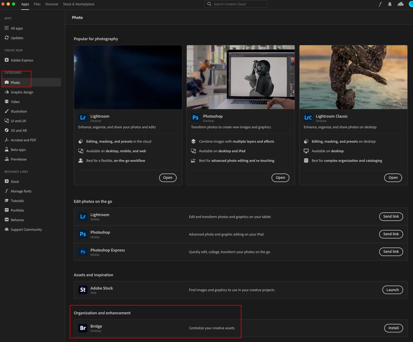This screenshot has width=413, height=342.
Task: Send link for Photoshop Express
Action: (x=391, y=252)
